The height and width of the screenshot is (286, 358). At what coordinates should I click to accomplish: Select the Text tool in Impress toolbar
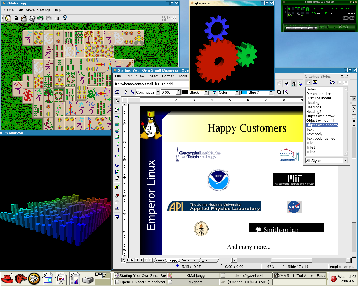pyautogui.click(x=117, y=118)
